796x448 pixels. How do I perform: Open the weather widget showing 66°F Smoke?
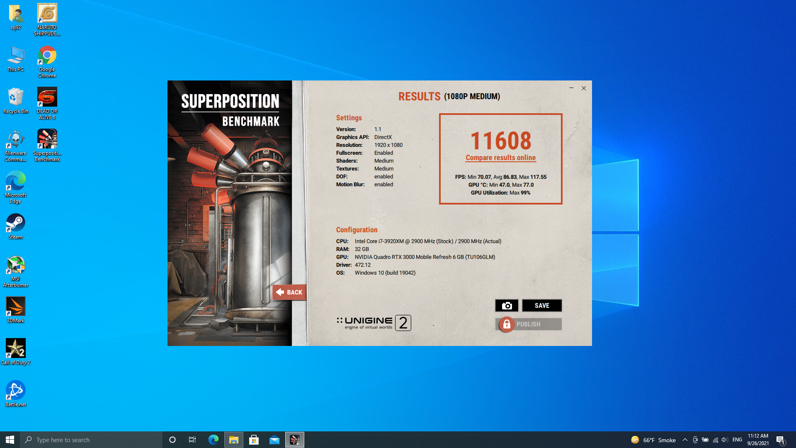(653, 440)
